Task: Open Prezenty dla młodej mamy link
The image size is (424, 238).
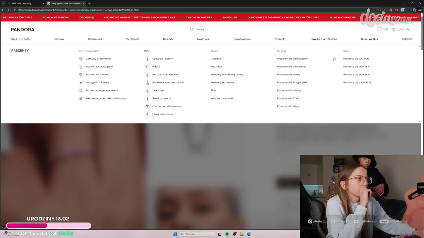Action: (x=227, y=74)
